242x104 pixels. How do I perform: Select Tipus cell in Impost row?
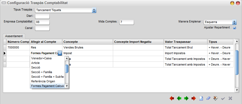point(220,53)
